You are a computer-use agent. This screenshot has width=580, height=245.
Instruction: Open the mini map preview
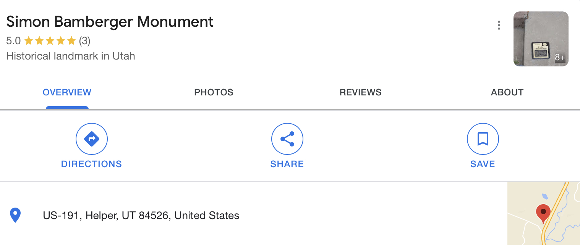point(544,213)
